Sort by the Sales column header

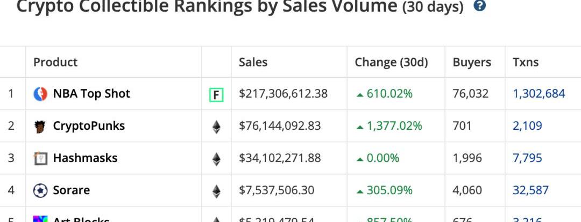(x=253, y=62)
